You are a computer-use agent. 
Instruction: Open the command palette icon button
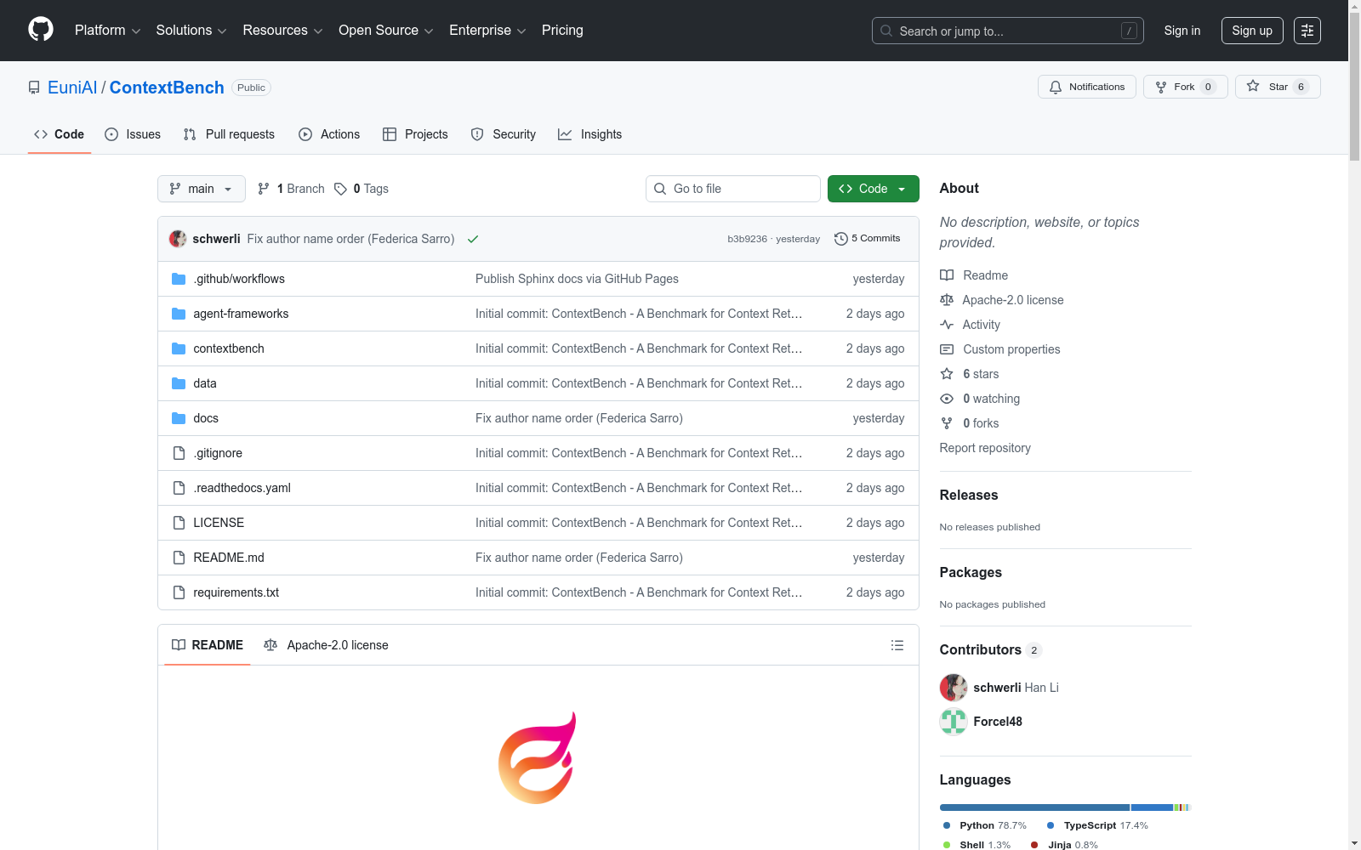tap(1307, 31)
